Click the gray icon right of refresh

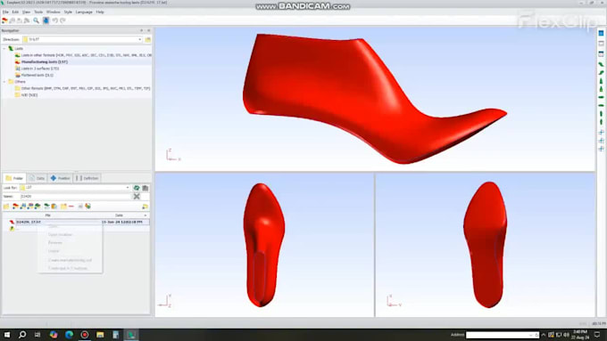(x=146, y=188)
